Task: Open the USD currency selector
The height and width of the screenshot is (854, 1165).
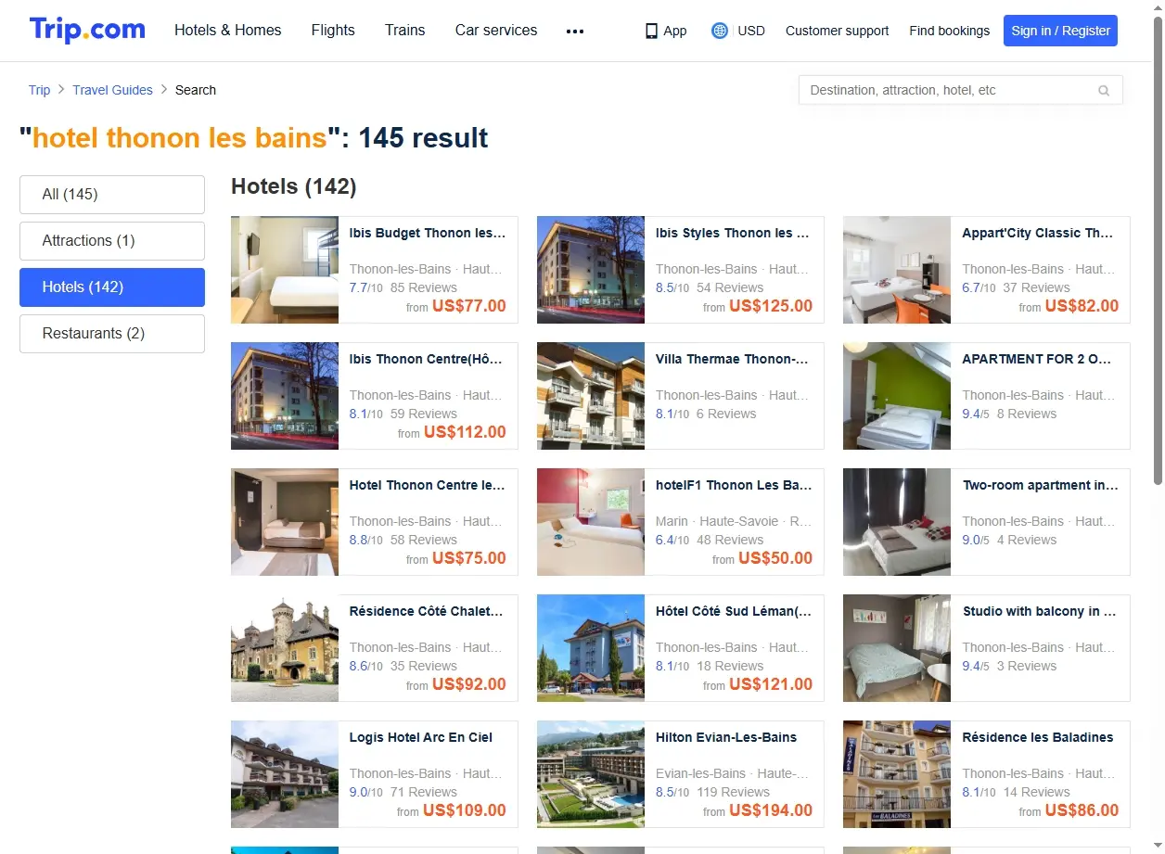Action: [x=751, y=31]
